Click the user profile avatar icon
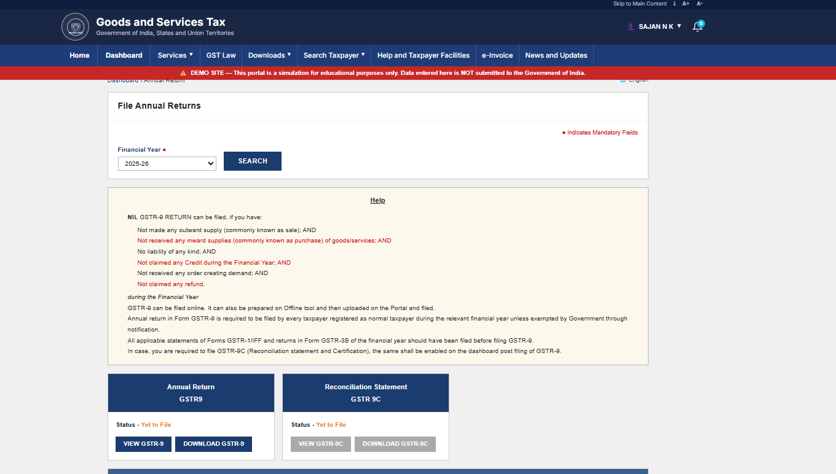836x474 pixels. 630,26
